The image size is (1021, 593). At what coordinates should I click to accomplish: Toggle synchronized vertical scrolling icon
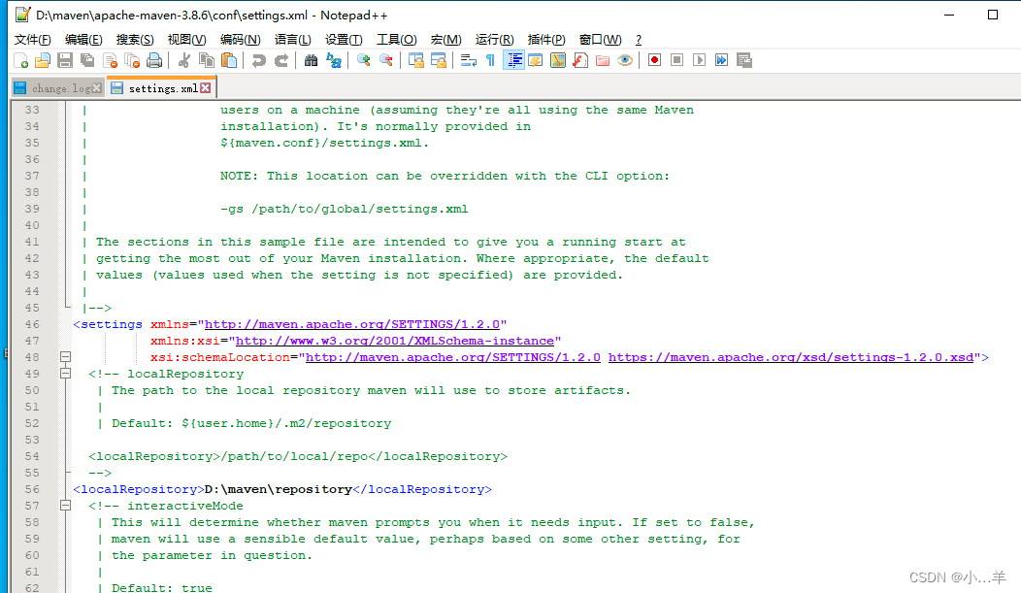pos(416,60)
